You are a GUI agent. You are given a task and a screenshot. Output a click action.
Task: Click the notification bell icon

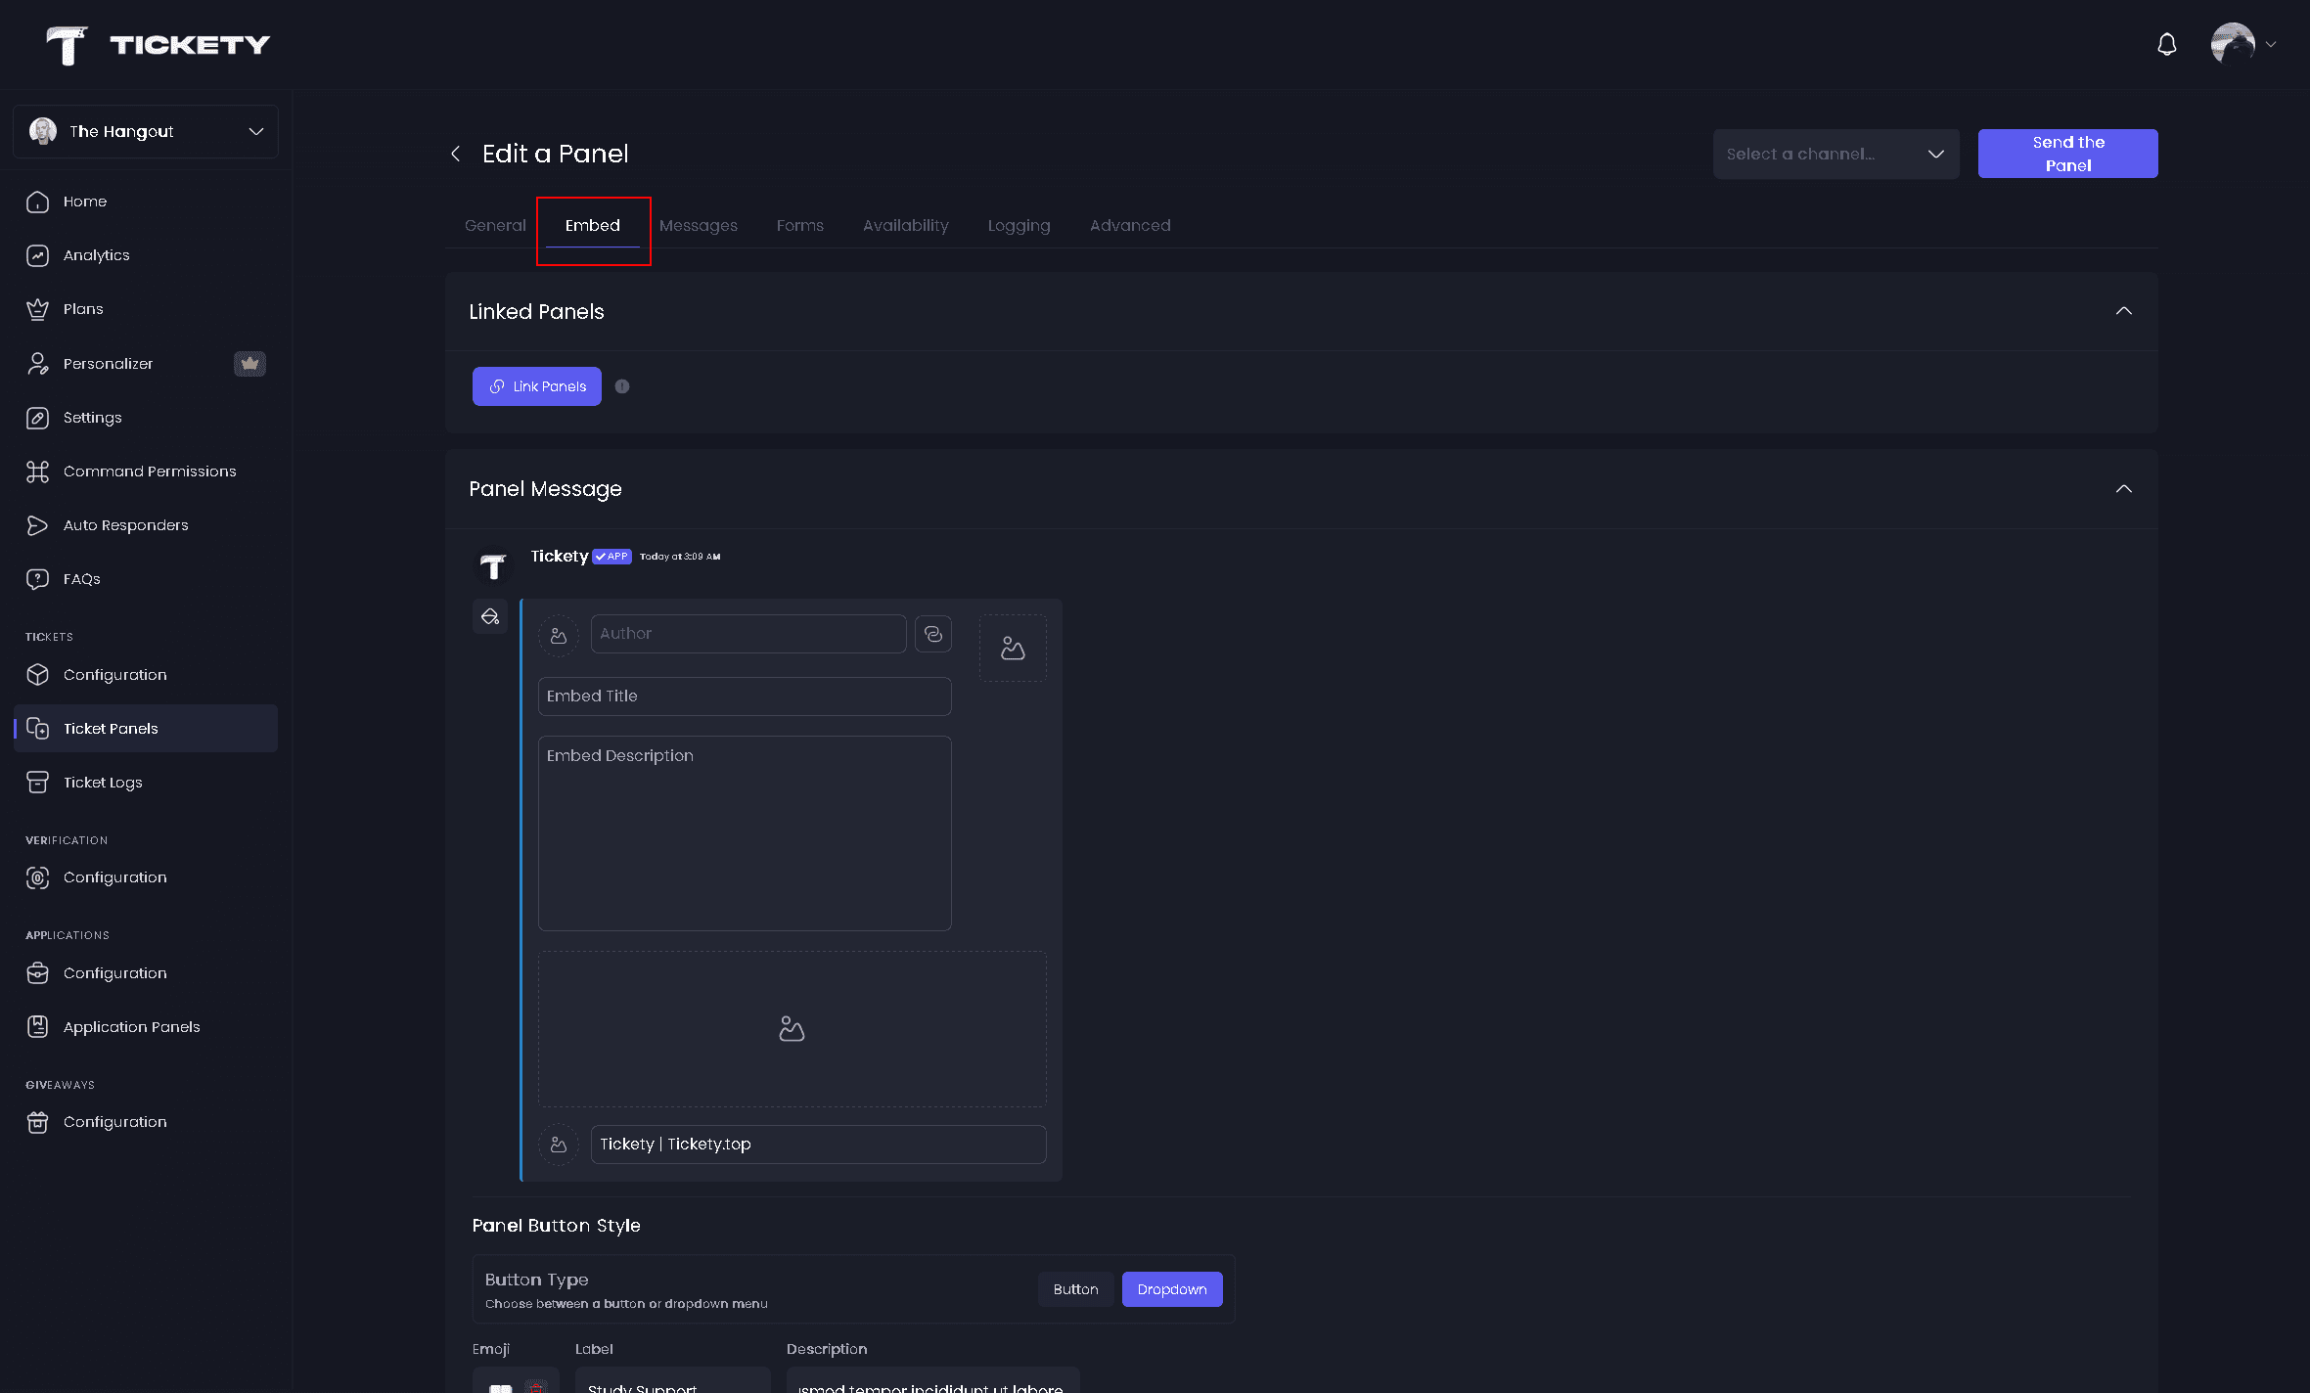pyautogui.click(x=2165, y=44)
